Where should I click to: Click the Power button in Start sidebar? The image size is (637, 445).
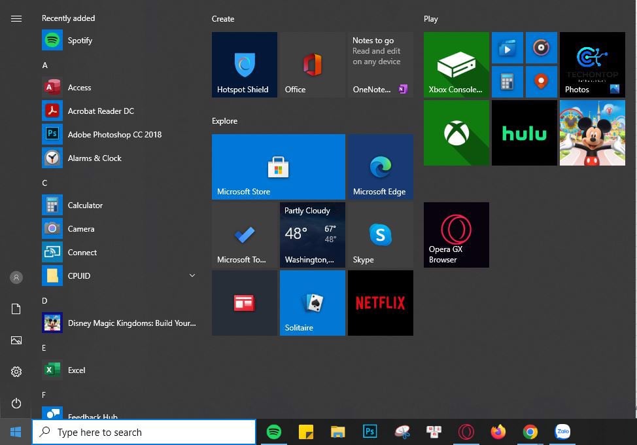pyautogui.click(x=16, y=403)
